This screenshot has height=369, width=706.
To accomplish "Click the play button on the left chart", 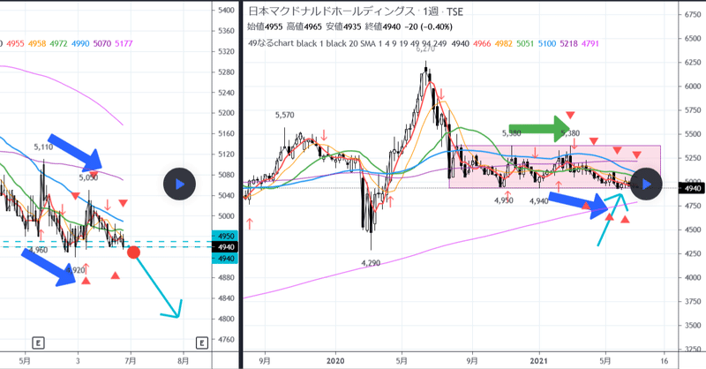I will click(179, 184).
